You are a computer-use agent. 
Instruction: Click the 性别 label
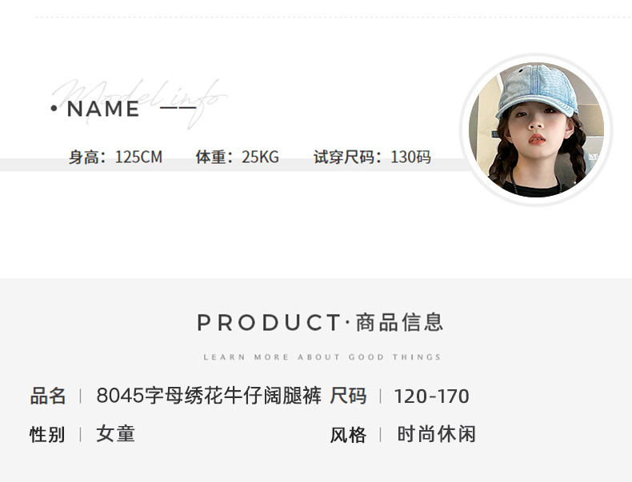tap(47, 435)
